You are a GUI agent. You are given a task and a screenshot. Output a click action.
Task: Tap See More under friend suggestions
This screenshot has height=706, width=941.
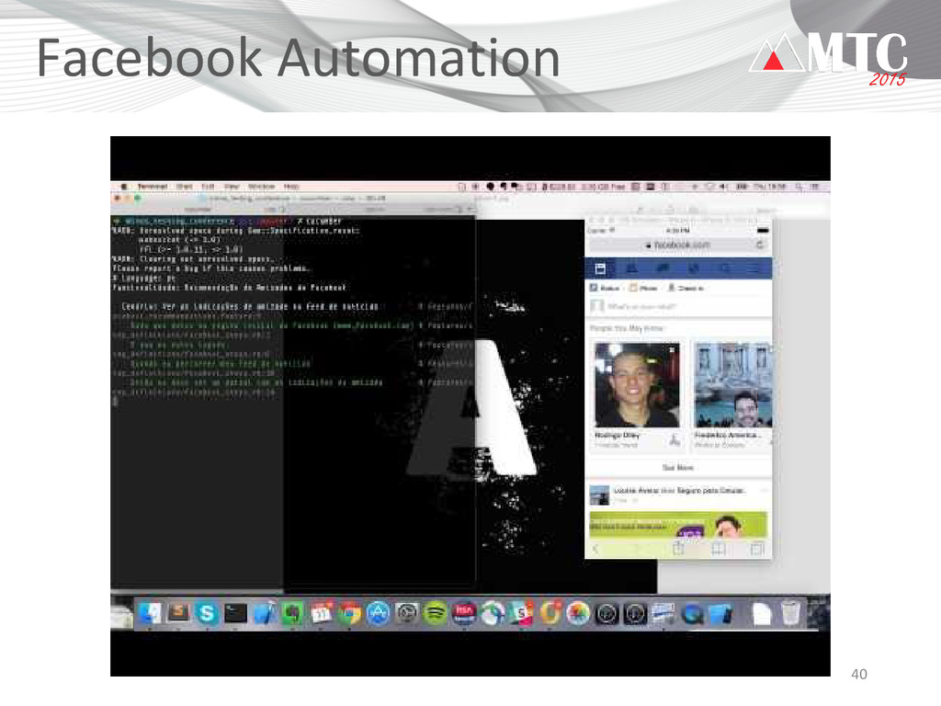pos(678,468)
